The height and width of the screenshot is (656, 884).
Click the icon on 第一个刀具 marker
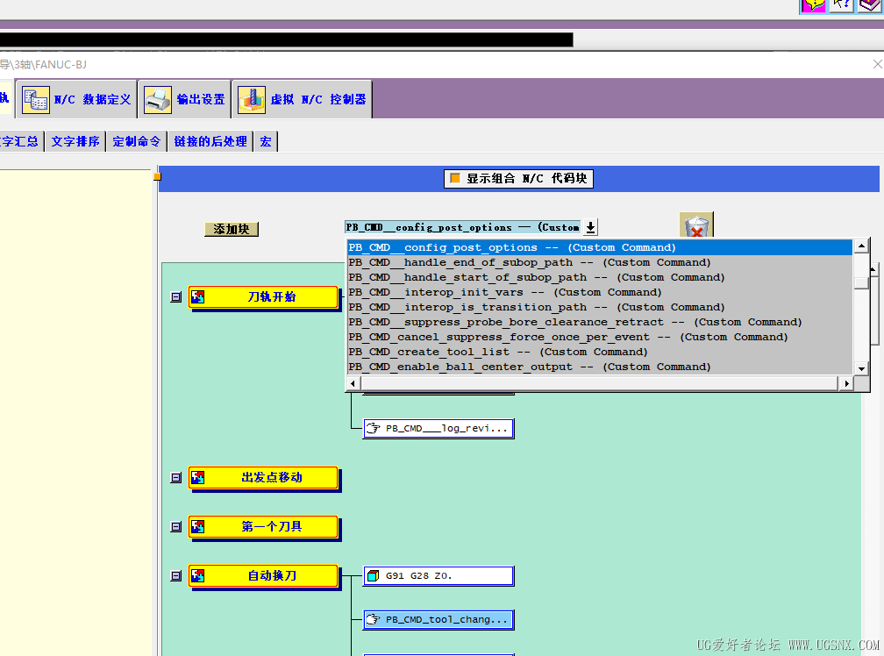198,526
